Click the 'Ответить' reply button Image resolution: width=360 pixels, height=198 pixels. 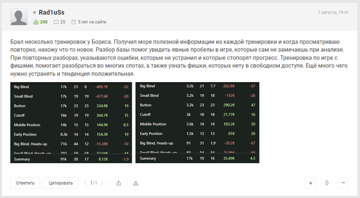(x=25, y=183)
